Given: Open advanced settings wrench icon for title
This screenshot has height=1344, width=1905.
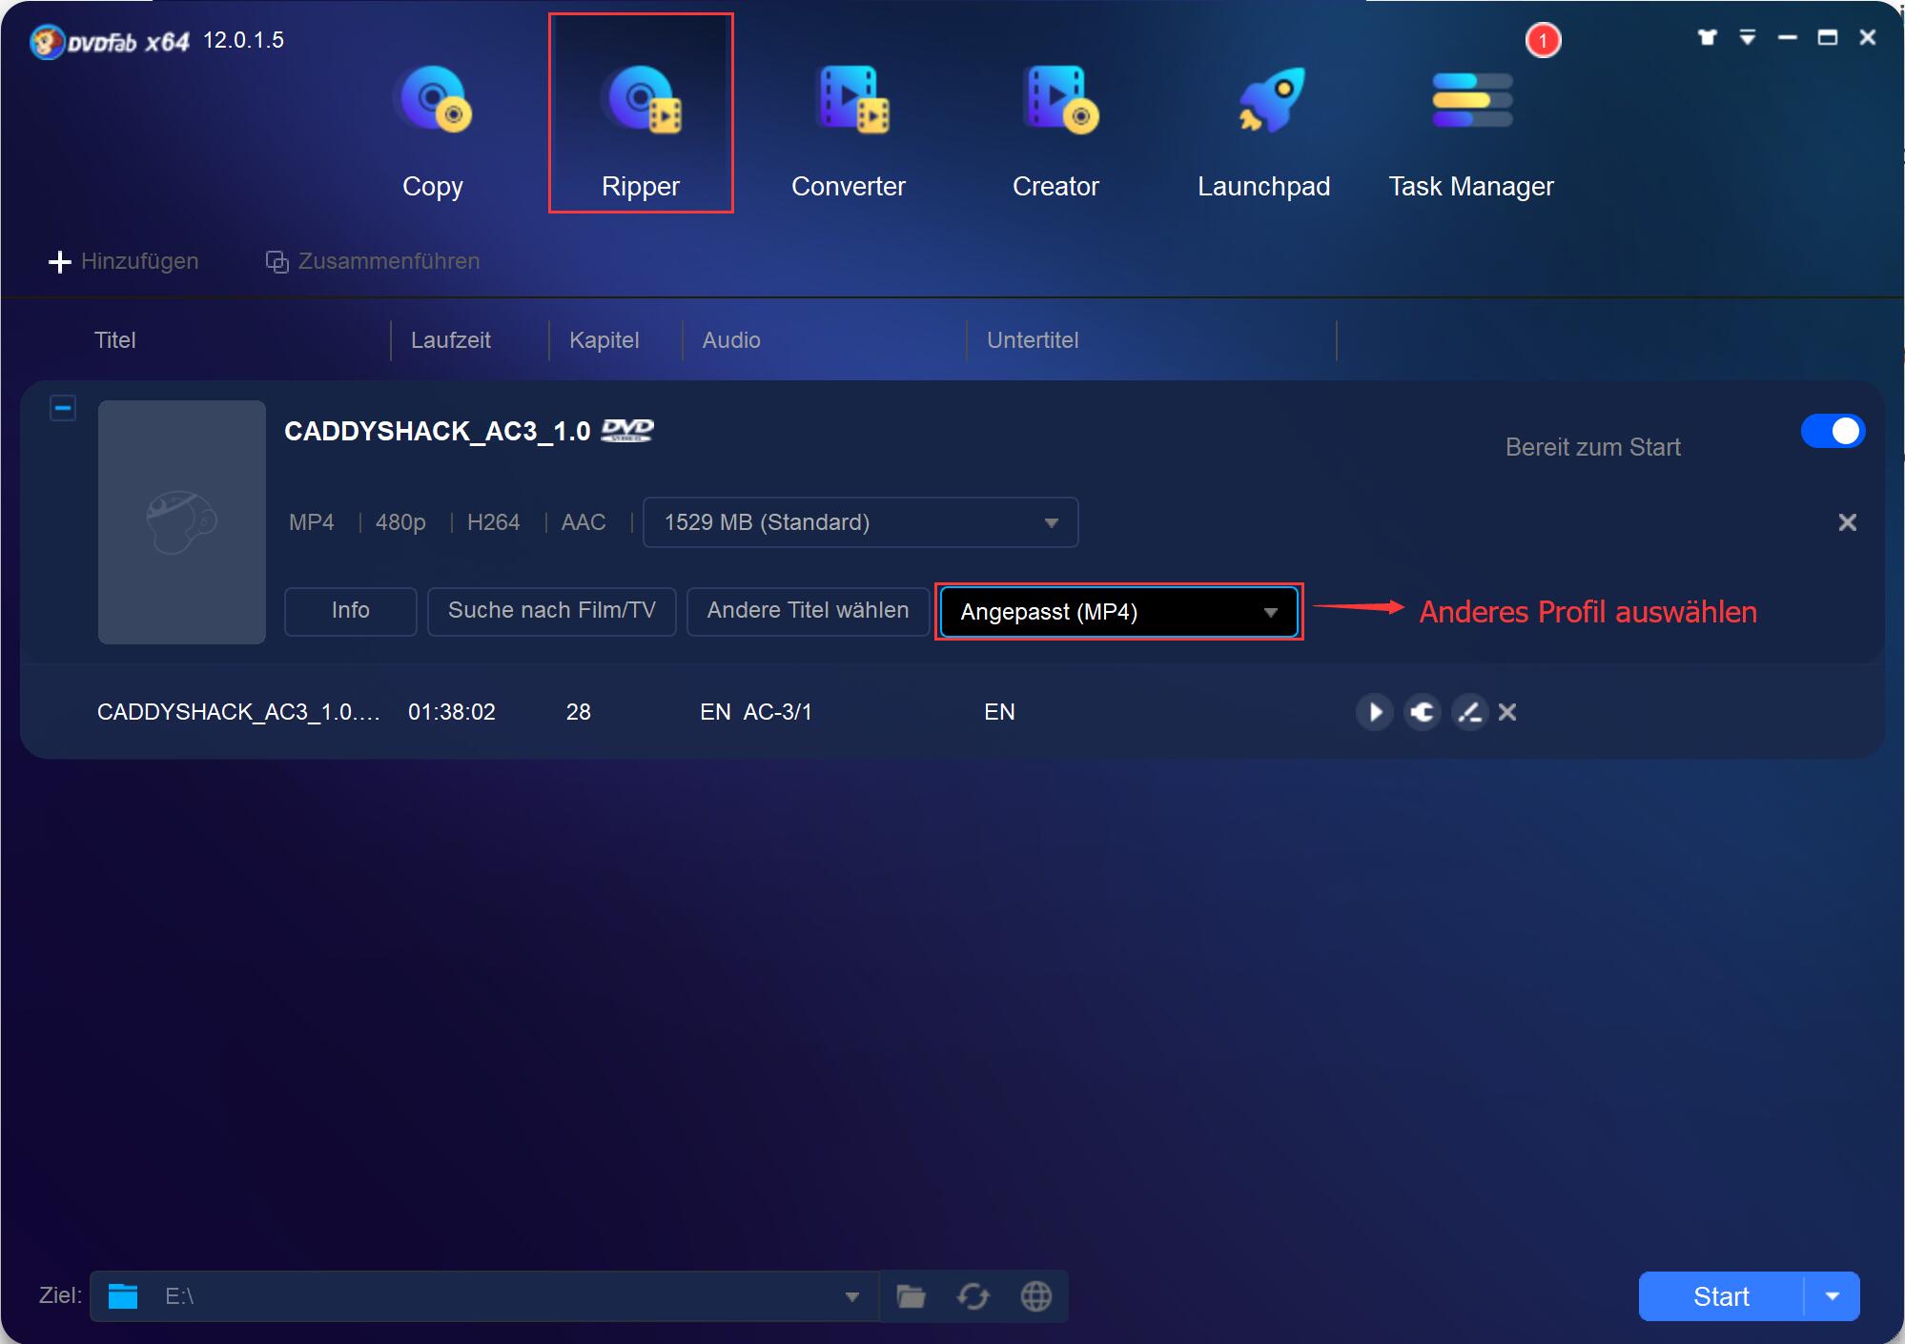Looking at the screenshot, I should [x=1423, y=711].
